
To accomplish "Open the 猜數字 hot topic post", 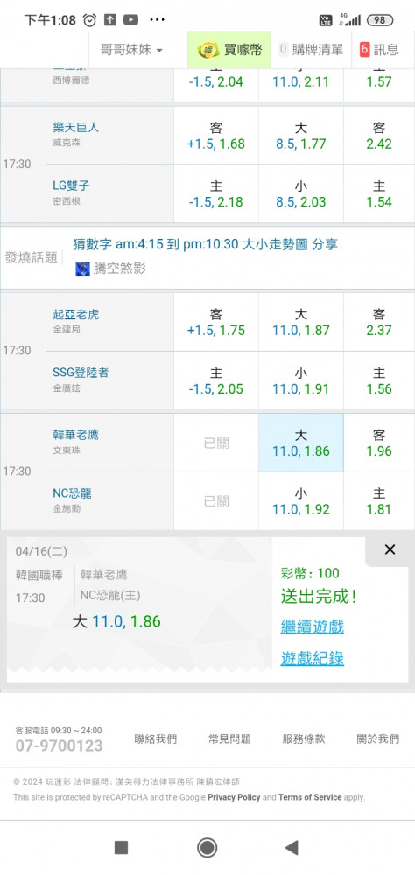I will (205, 244).
